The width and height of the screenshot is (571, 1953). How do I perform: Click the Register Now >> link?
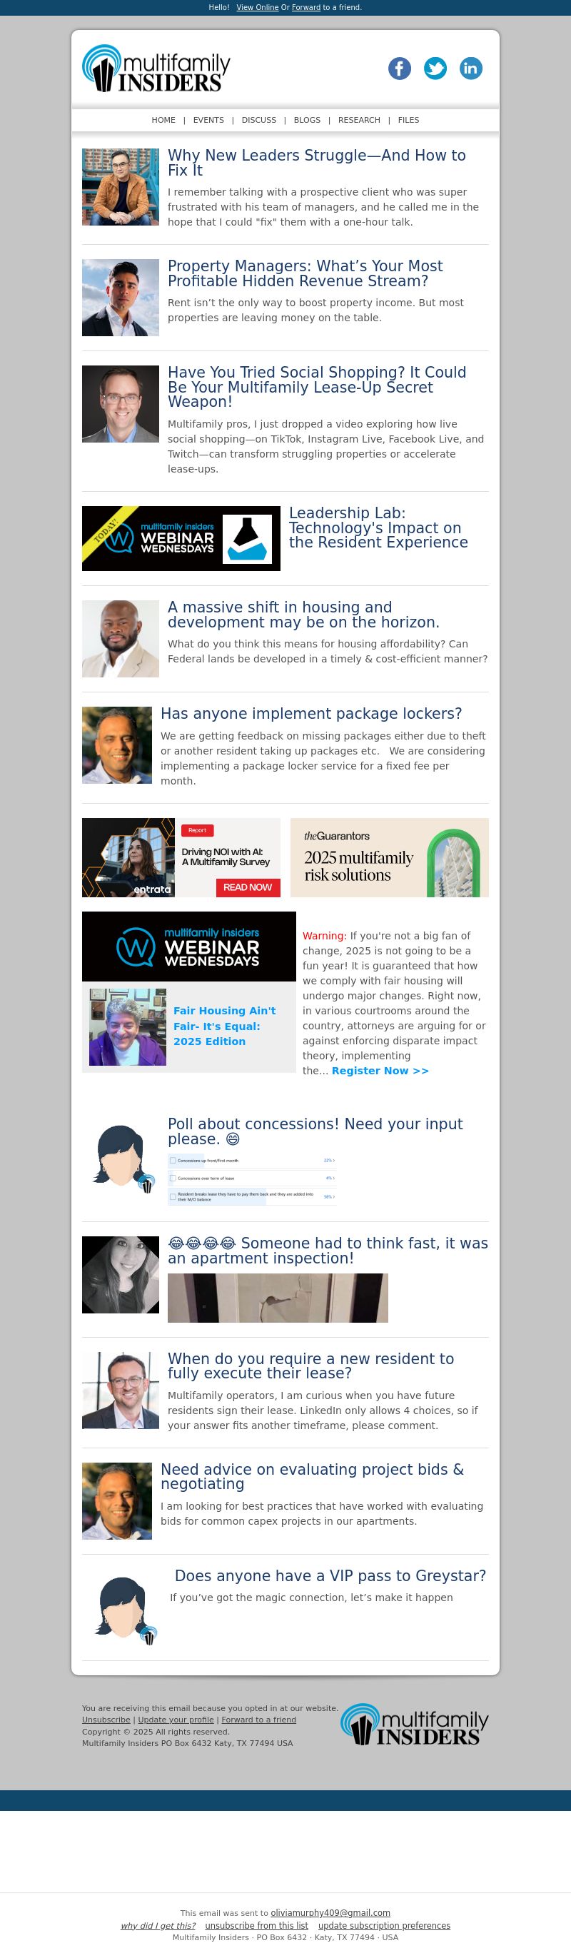coord(380,1071)
